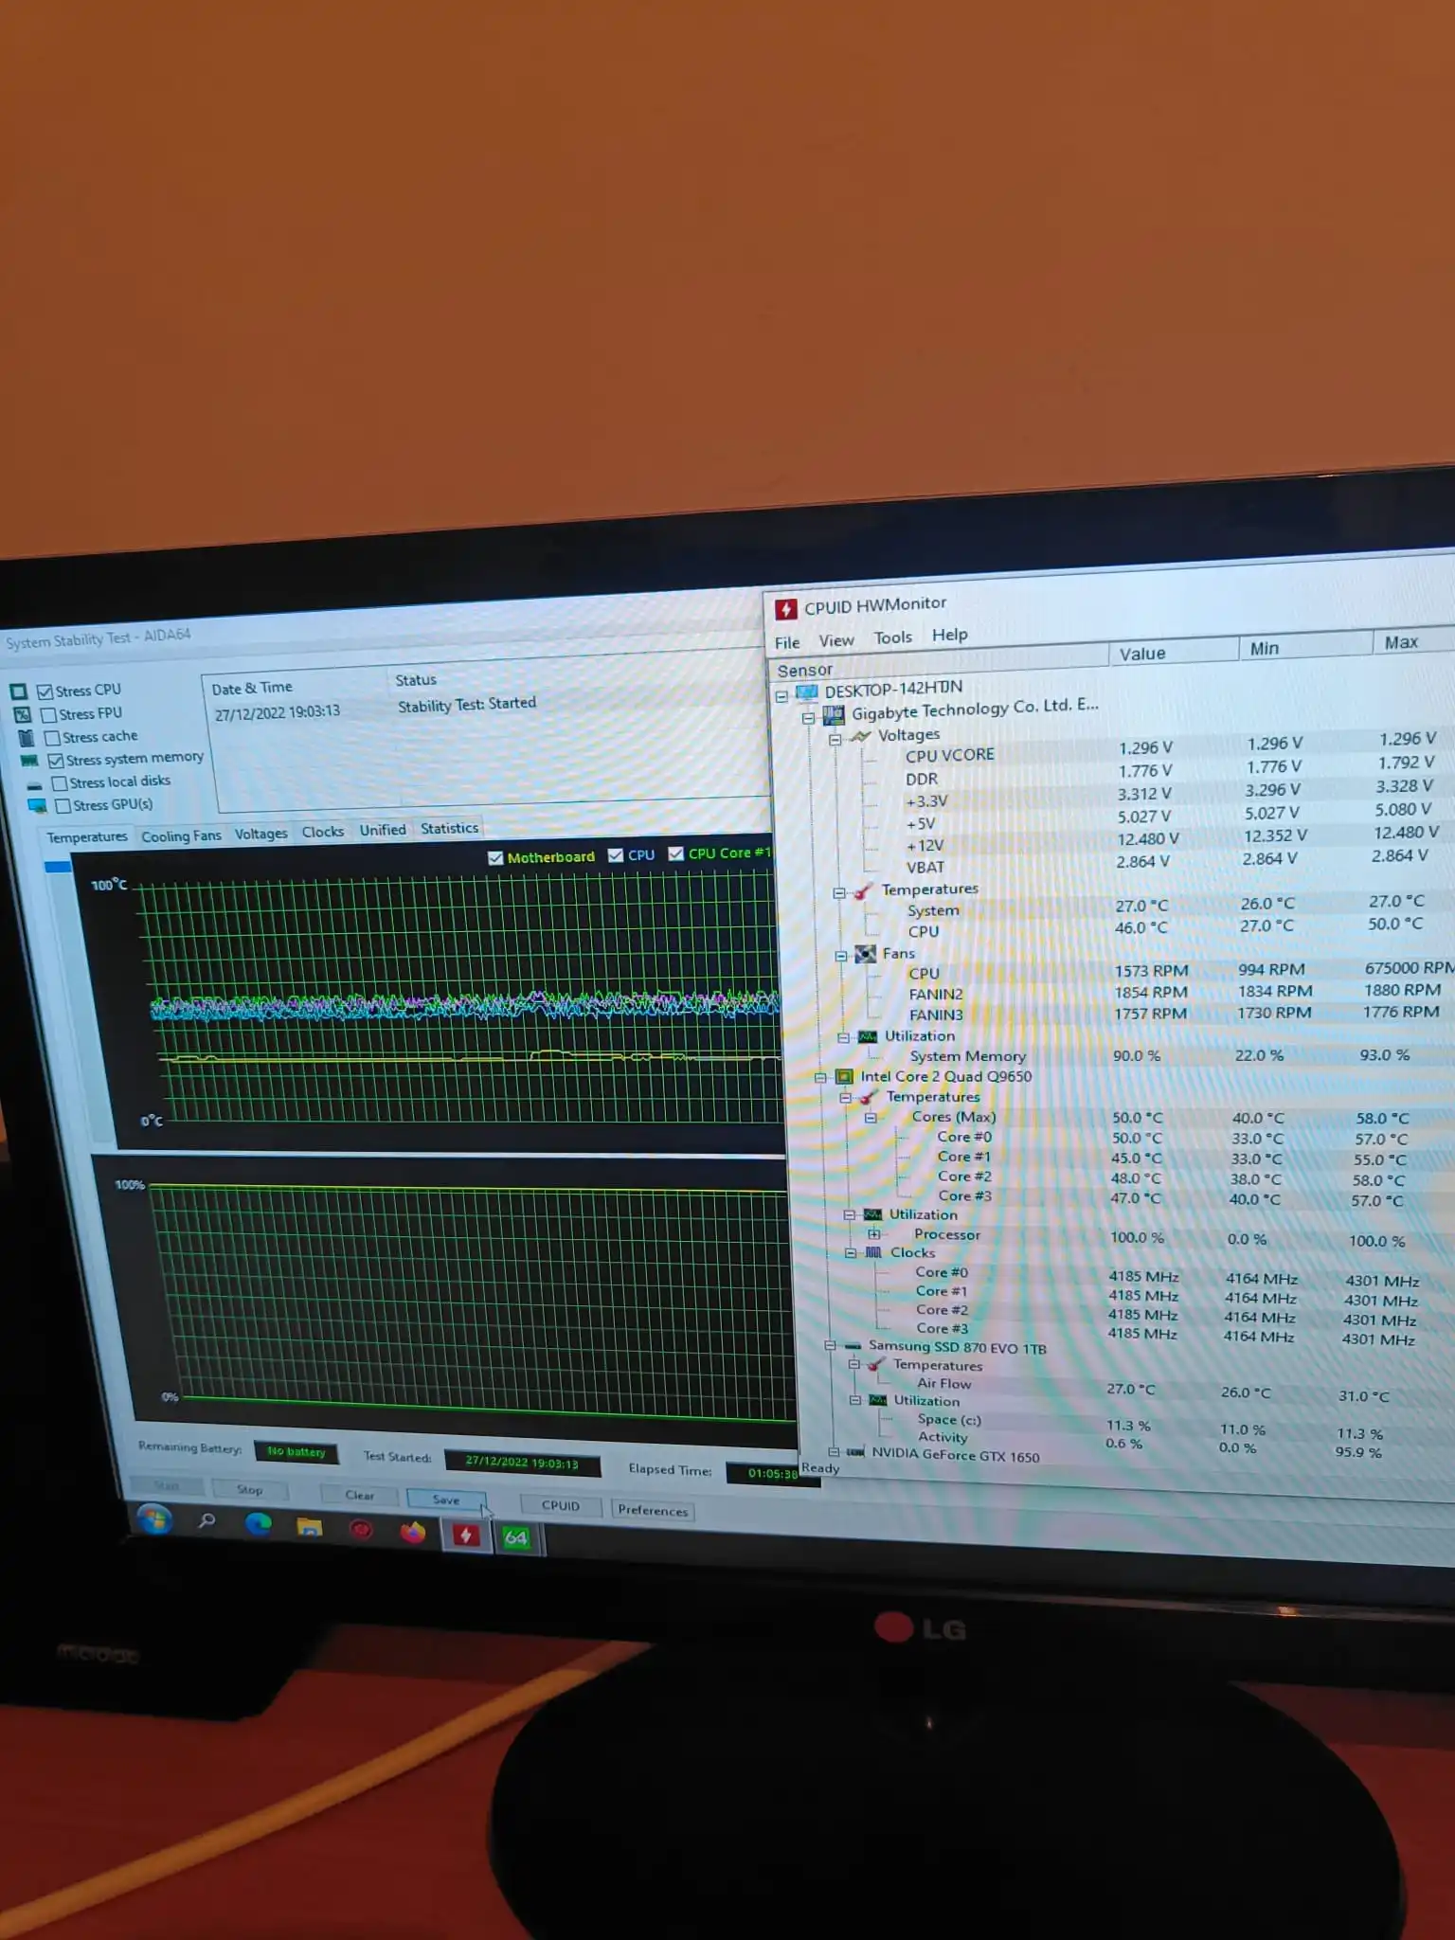The height and width of the screenshot is (1940, 1455).
Task: Open taskbar search magnifier
Action: tap(207, 1521)
